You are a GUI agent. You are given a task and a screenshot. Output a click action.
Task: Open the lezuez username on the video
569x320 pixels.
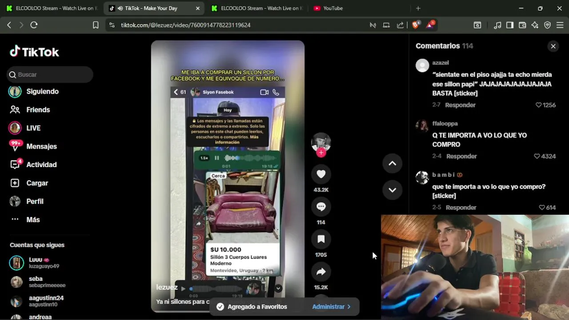click(167, 288)
